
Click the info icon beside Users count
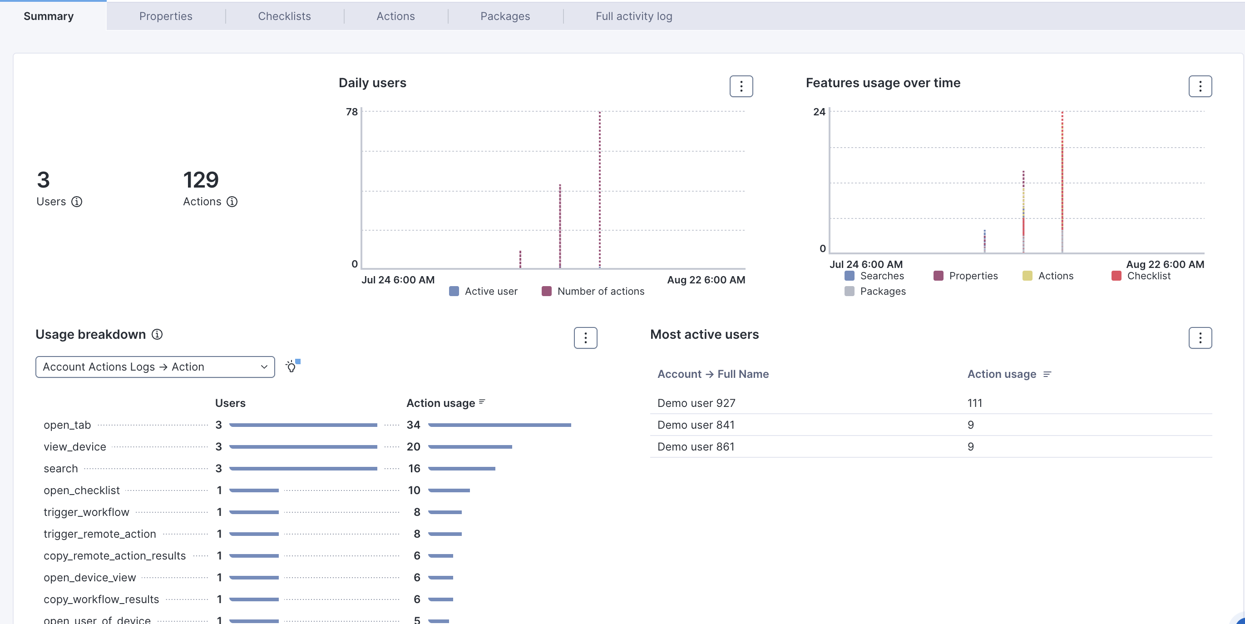pos(77,202)
